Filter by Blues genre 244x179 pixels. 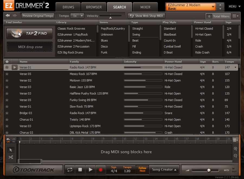point(104,40)
